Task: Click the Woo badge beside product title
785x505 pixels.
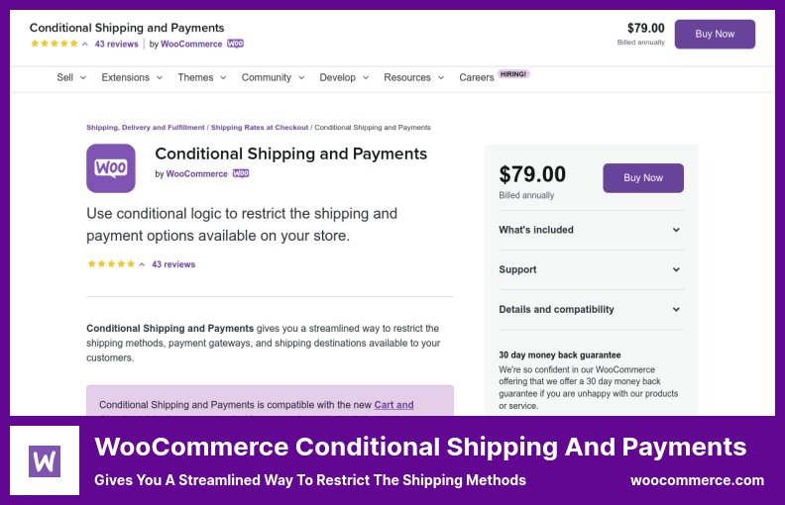Action: pos(241,173)
